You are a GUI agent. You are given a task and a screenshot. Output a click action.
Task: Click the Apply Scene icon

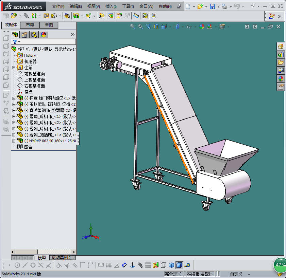pos(209,27)
